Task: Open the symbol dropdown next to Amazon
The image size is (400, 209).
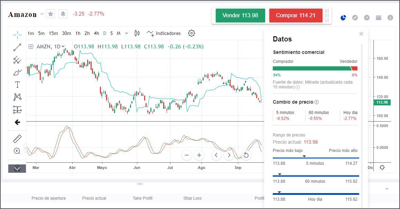Action: pos(41,15)
